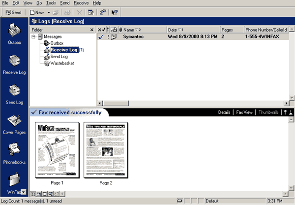Click the printer toolbar icon
This screenshot has height=205, width=295.
[67, 13]
